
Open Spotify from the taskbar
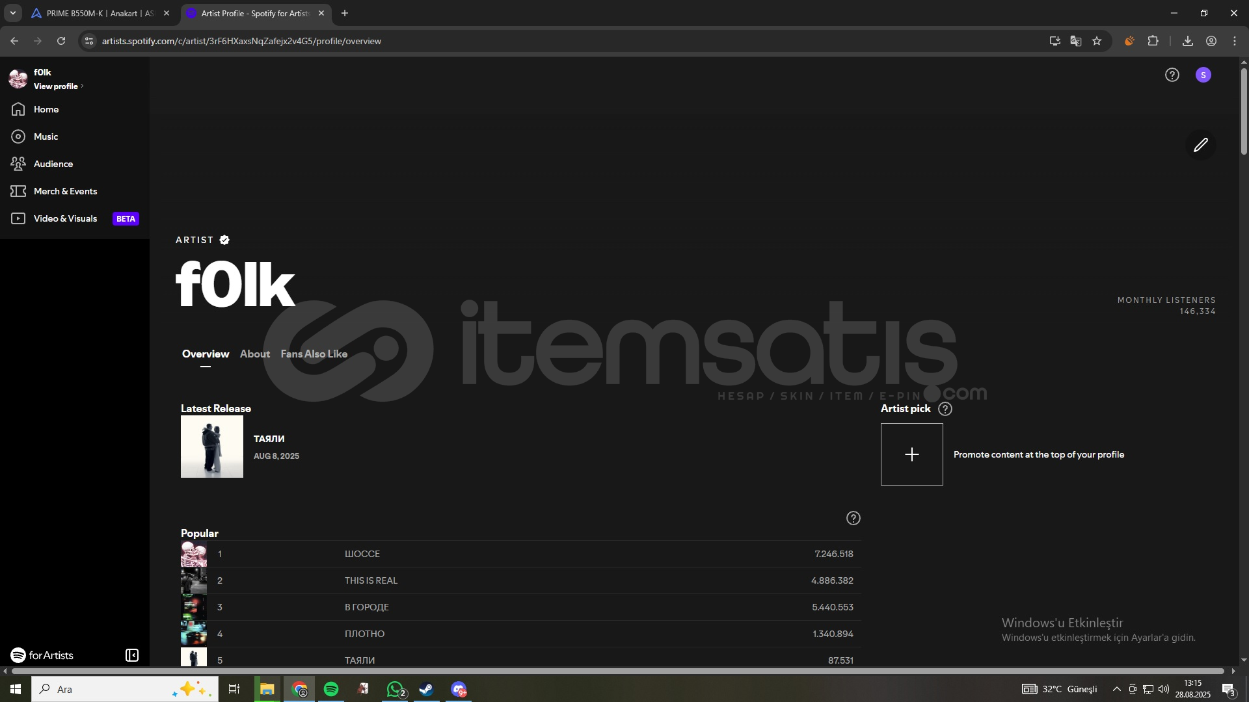click(x=331, y=689)
